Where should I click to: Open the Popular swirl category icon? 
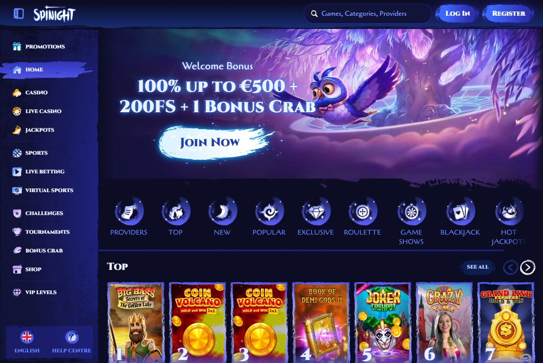coord(269,211)
